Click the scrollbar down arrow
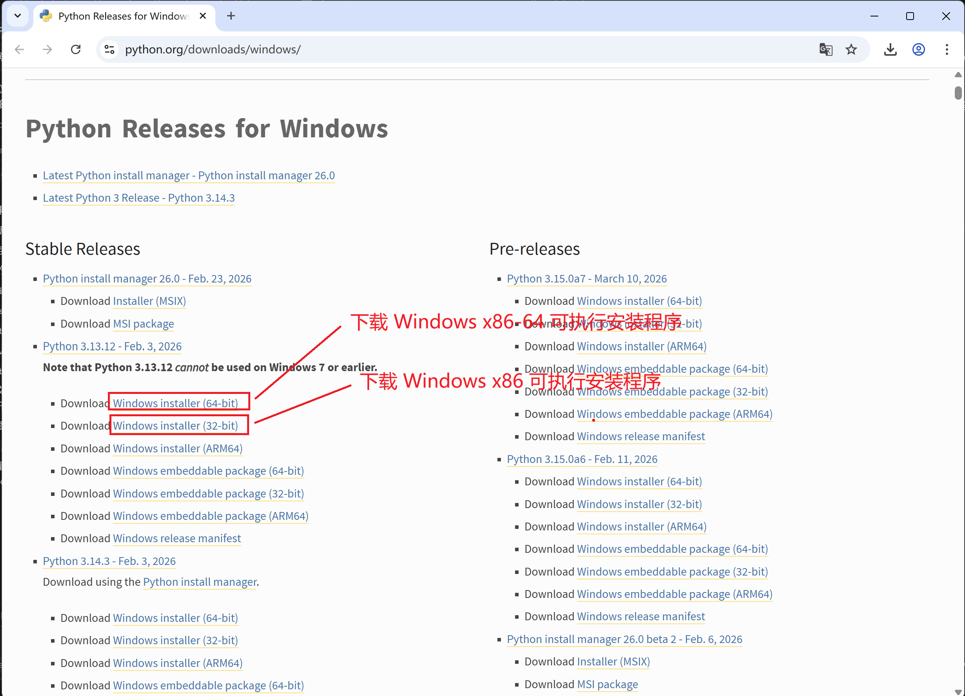This screenshot has width=965, height=696. tap(958, 691)
